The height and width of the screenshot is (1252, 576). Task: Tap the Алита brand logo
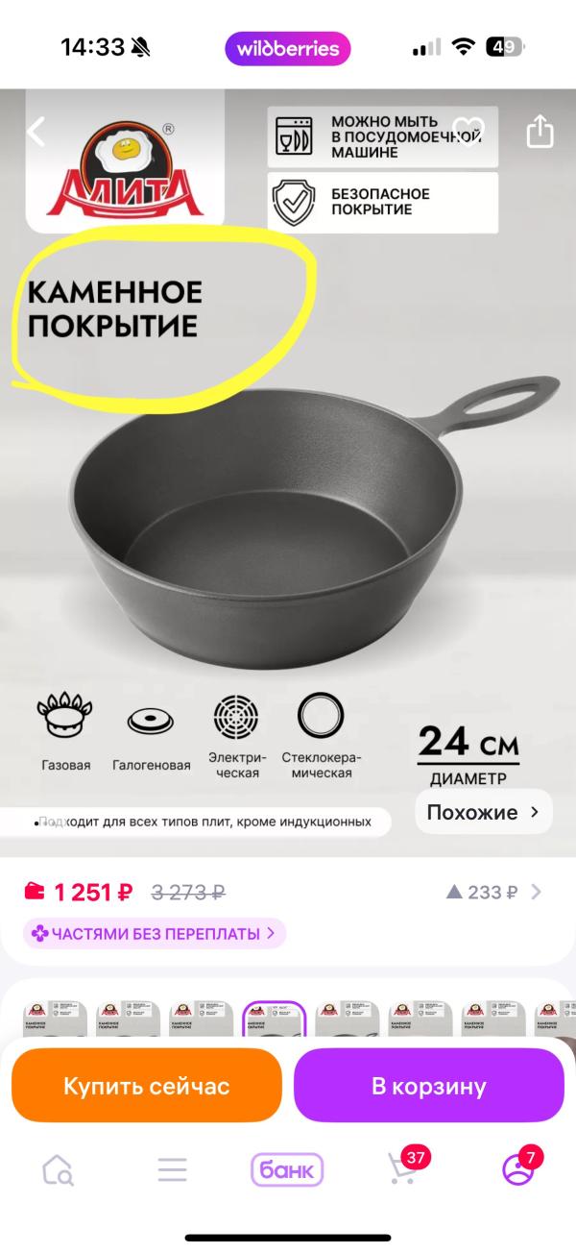pyautogui.click(x=126, y=163)
